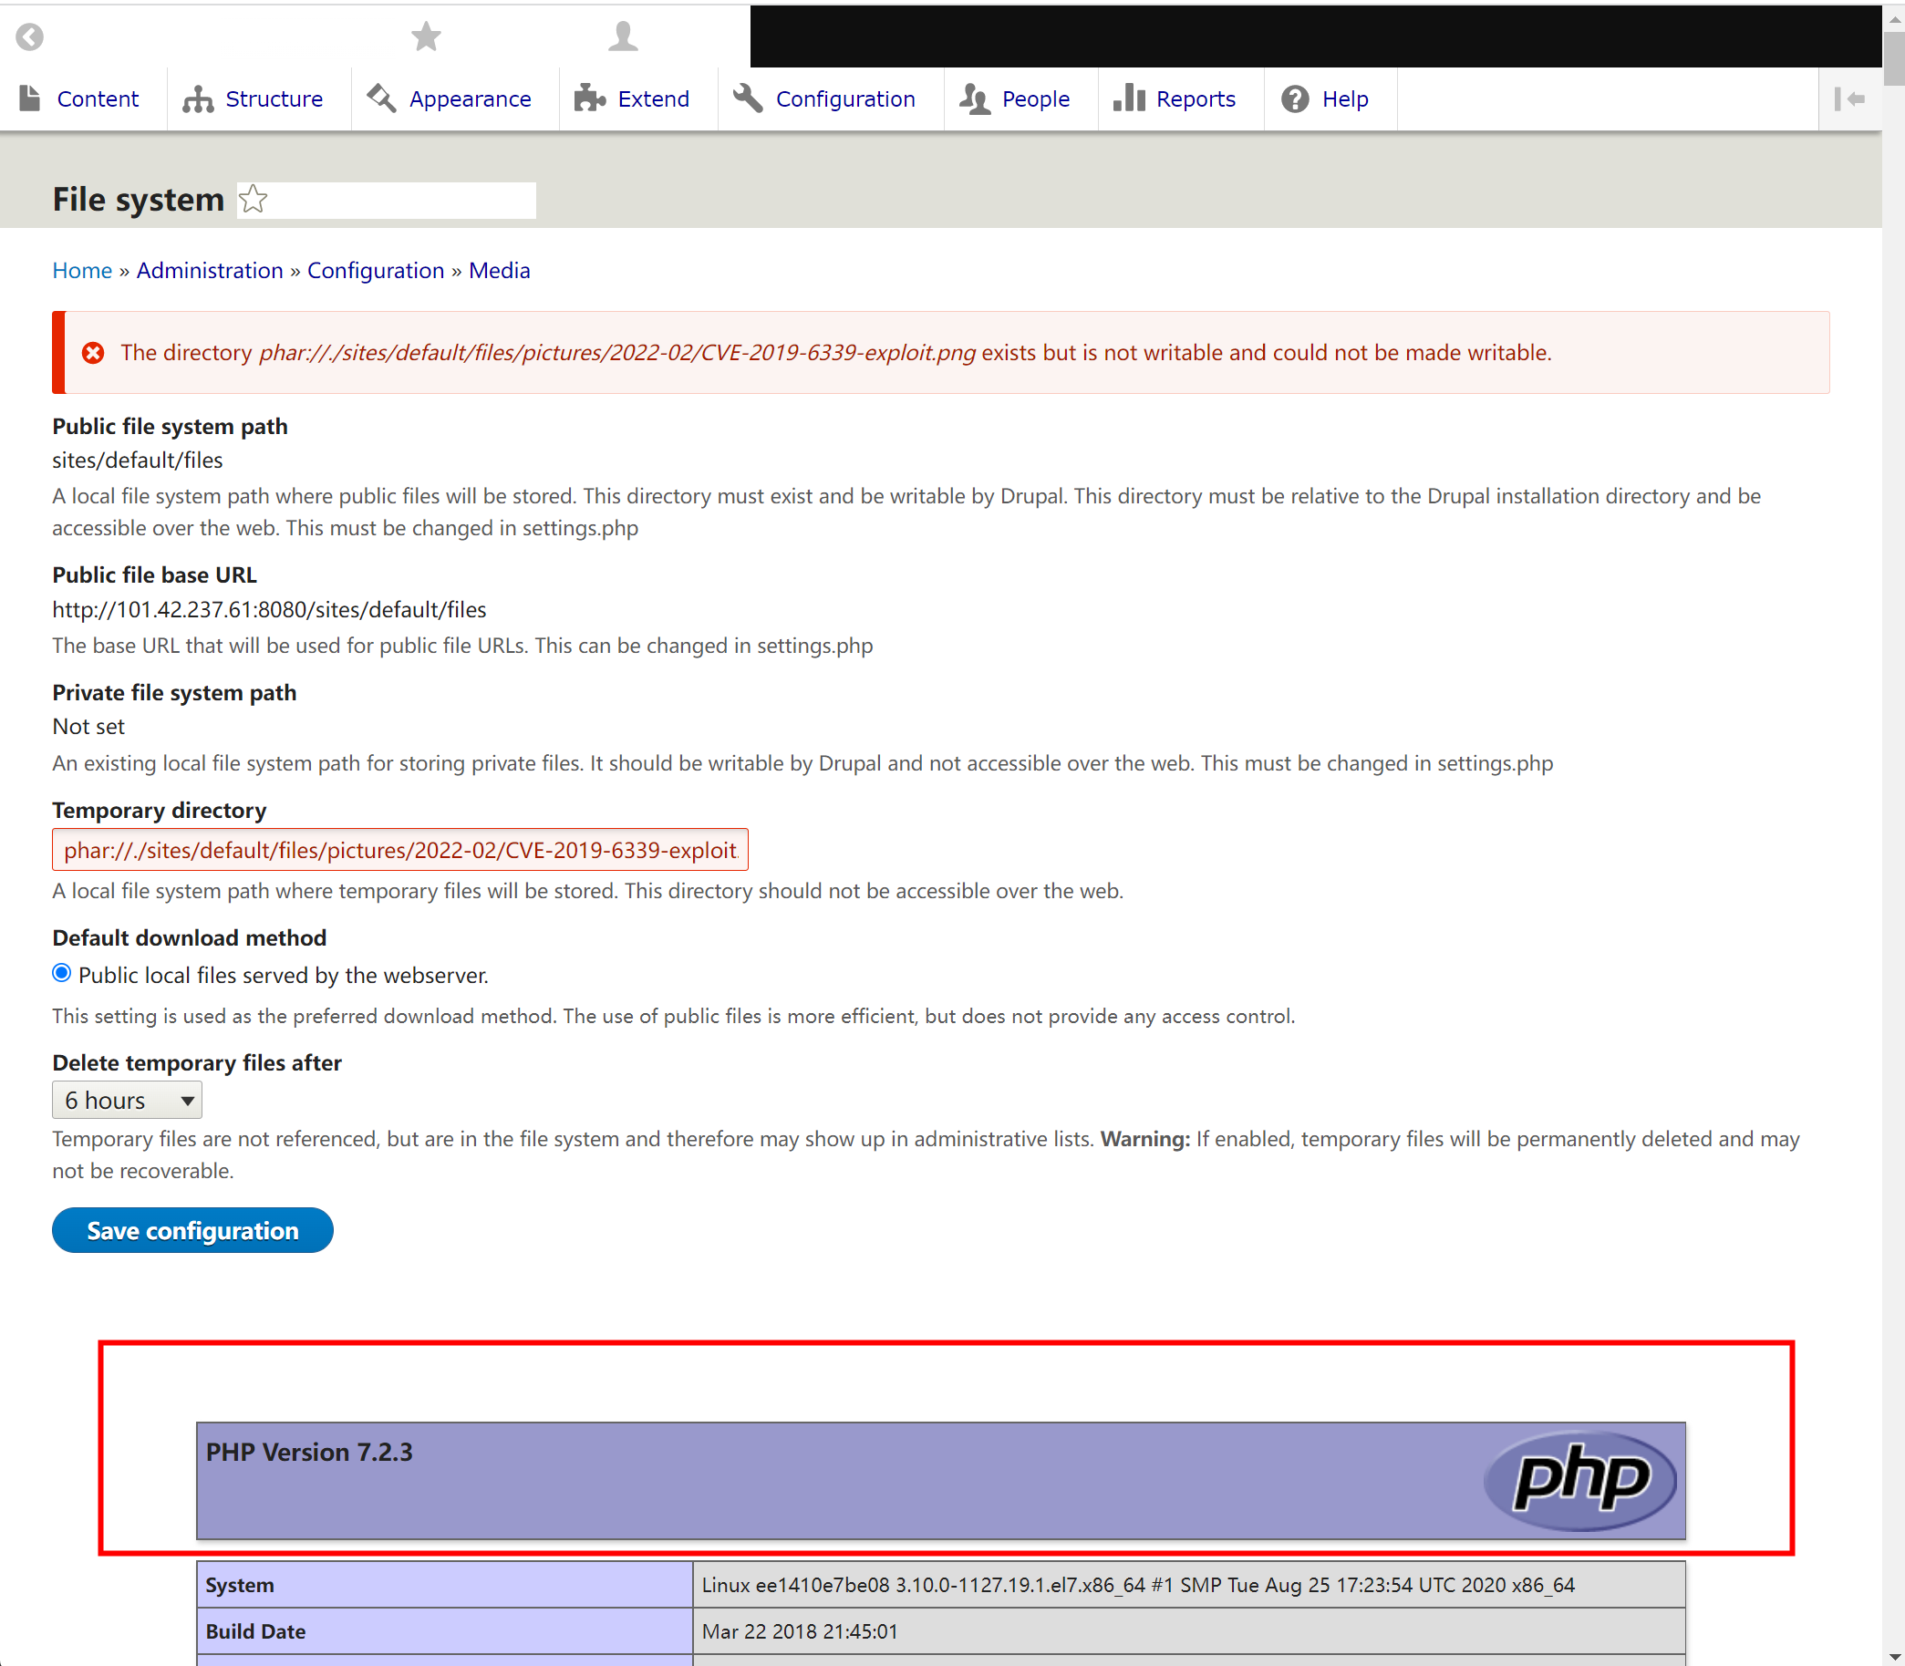Click the Help question mark icon
The image size is (1905, 1666).
[1294, 98]
